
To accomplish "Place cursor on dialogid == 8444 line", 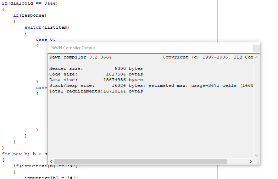I will (30, 3).
